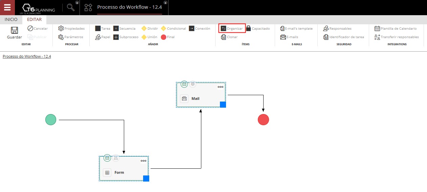
Task: Click the calendar icon on Form node
Action: pyautogui.click(x=107, y=158)
